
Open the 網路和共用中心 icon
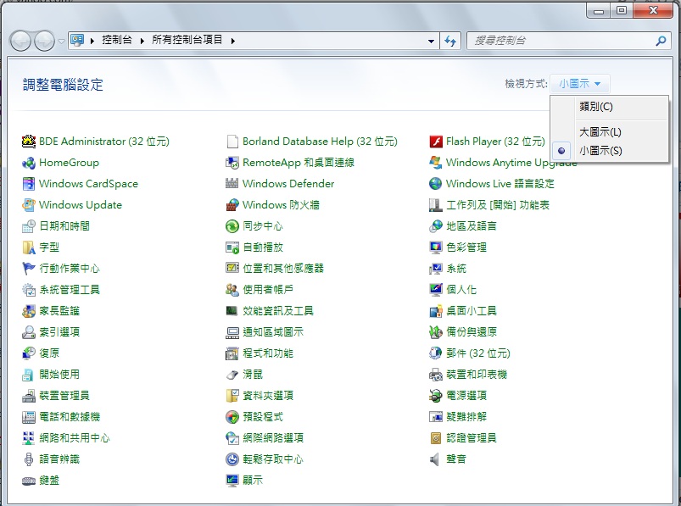pos(29,438)
